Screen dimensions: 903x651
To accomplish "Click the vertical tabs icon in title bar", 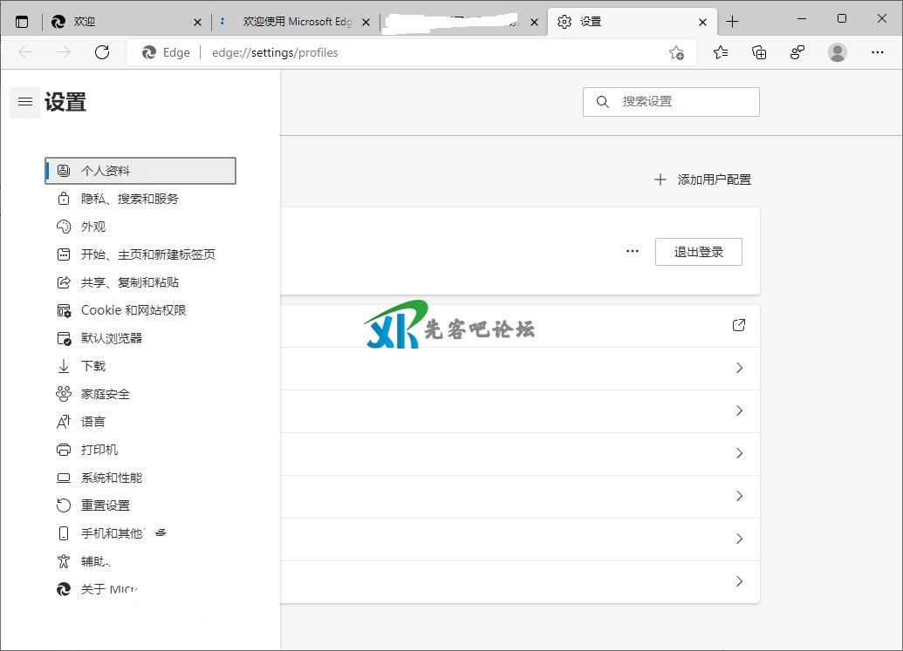I will pyautogui.click(x=22, y=22).
